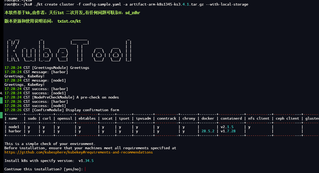
Task: Click the [NodePreCheckModule] pre-check log line
Action: click(62, 97)
